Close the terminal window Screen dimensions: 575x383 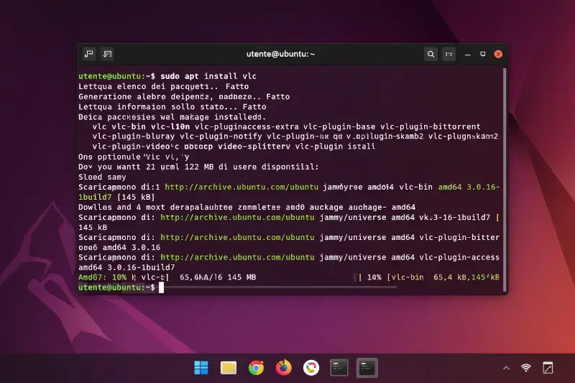pos(498,54)
